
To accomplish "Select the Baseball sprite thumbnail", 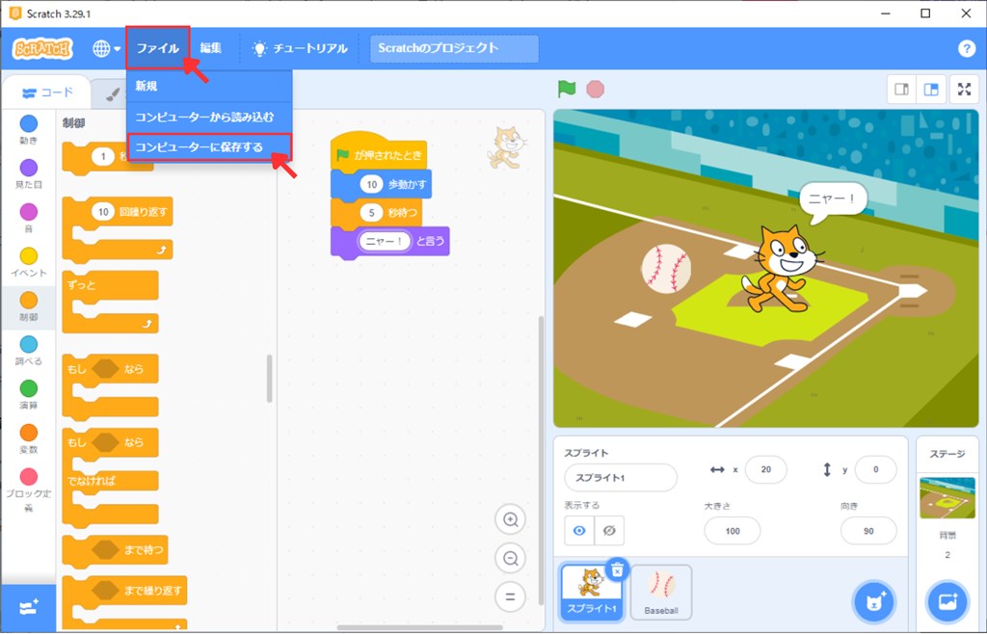I will (661, 592).
